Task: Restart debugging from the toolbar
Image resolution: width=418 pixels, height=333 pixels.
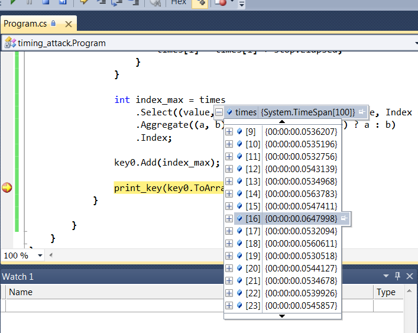Action: click(x=63, y=2)
